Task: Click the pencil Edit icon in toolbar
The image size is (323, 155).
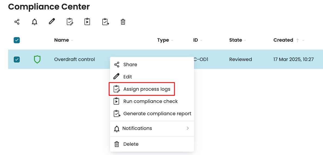Action: (52, 22)
